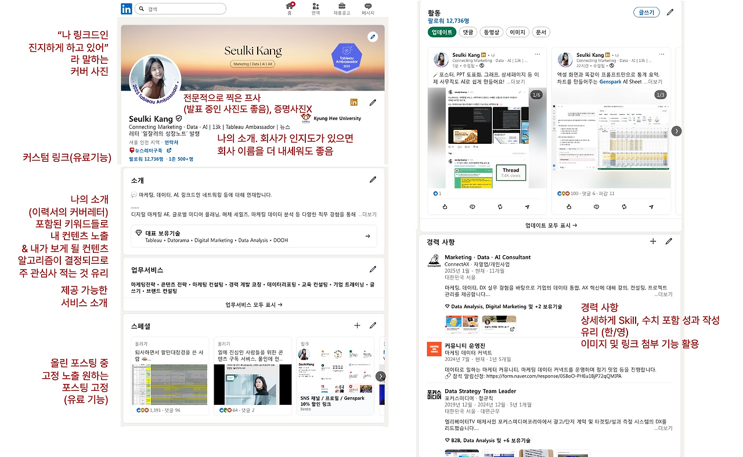Click the 커뮤니티 운영진 company logo
The height and width of the screenshot is (457, 743).
(x=434, y=349)
